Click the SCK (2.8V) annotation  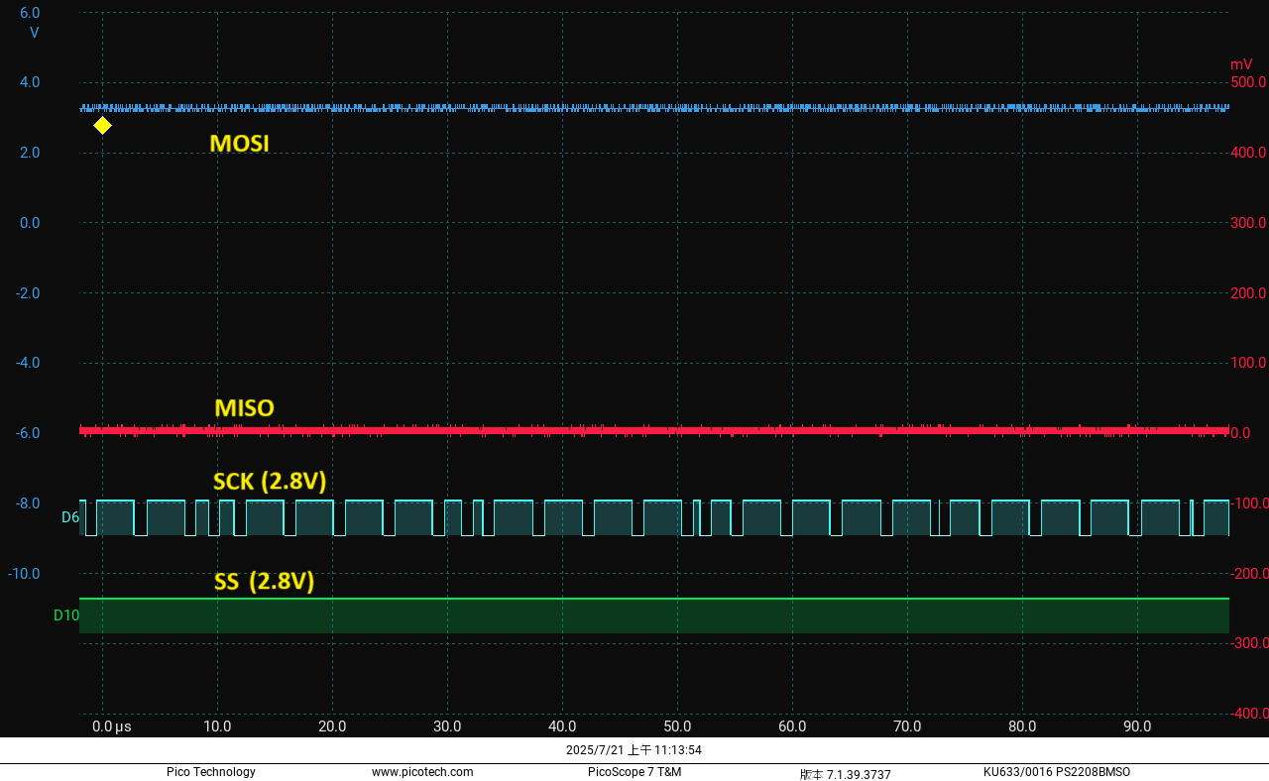point(270,483)
